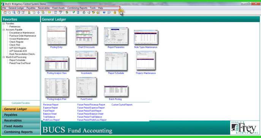Image resolution: width=261 pixels, height=138 pixels.
Task: Open Report Parameters thumbnail image
Action: 116,36
